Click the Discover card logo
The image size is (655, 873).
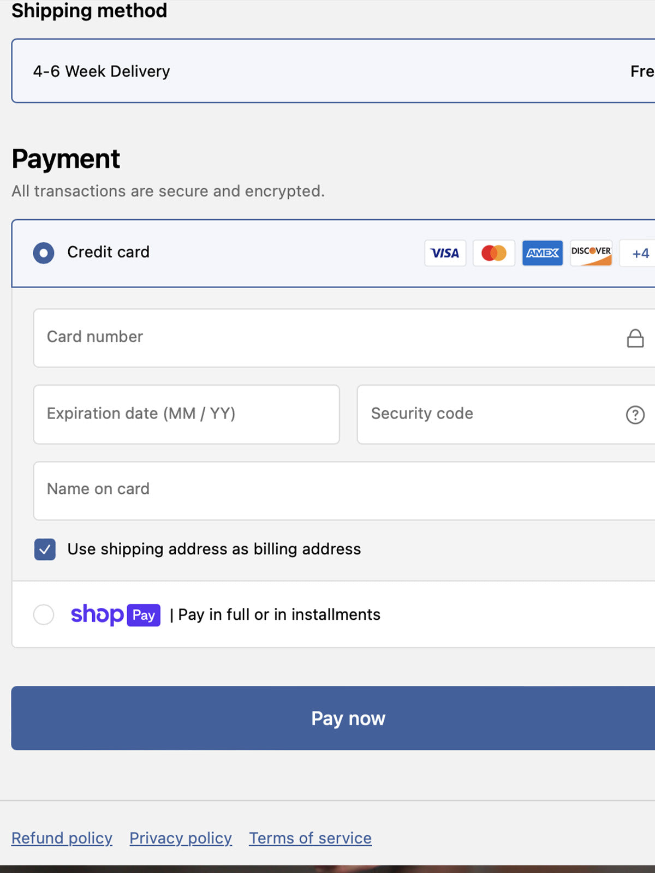click(591, 253)
